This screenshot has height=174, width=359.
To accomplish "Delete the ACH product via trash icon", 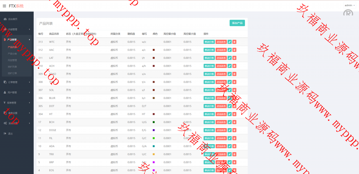I will pyautogui.click(x=234, y=66).
